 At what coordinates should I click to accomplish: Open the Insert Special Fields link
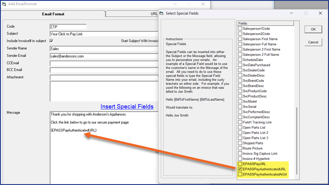tap(127, 106)
